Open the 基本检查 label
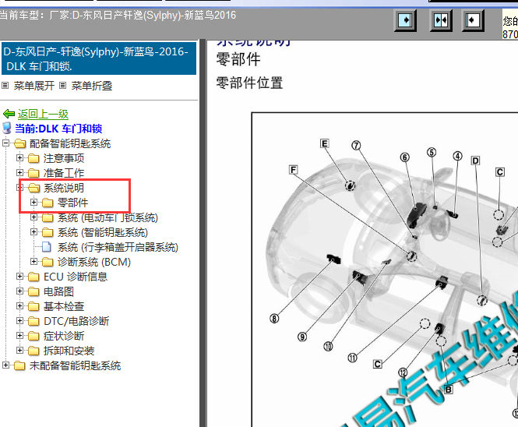 coord(64,306)
